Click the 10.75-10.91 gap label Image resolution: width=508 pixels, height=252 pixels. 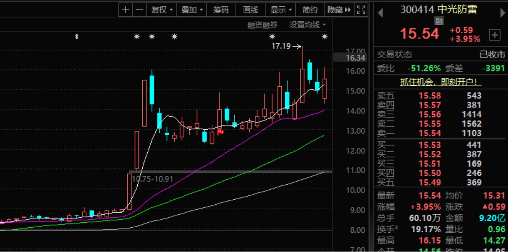[152, 179]
